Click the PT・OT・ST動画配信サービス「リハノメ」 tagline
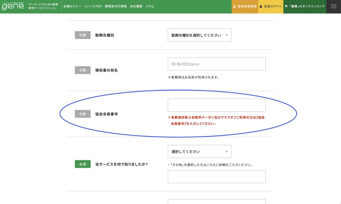 [x=43, y=6]
